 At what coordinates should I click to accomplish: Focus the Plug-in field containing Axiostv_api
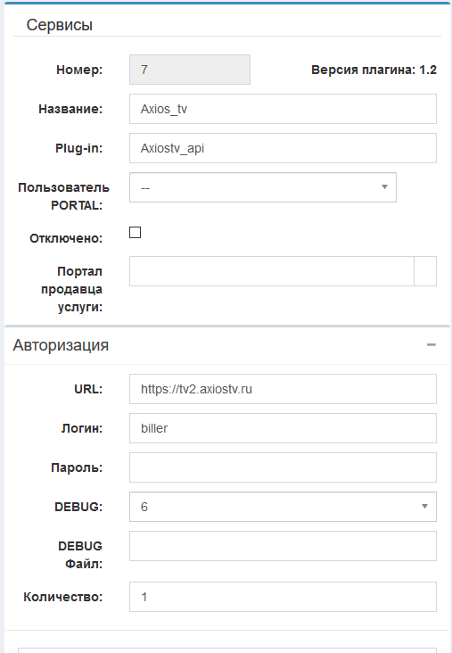[283, 148]
